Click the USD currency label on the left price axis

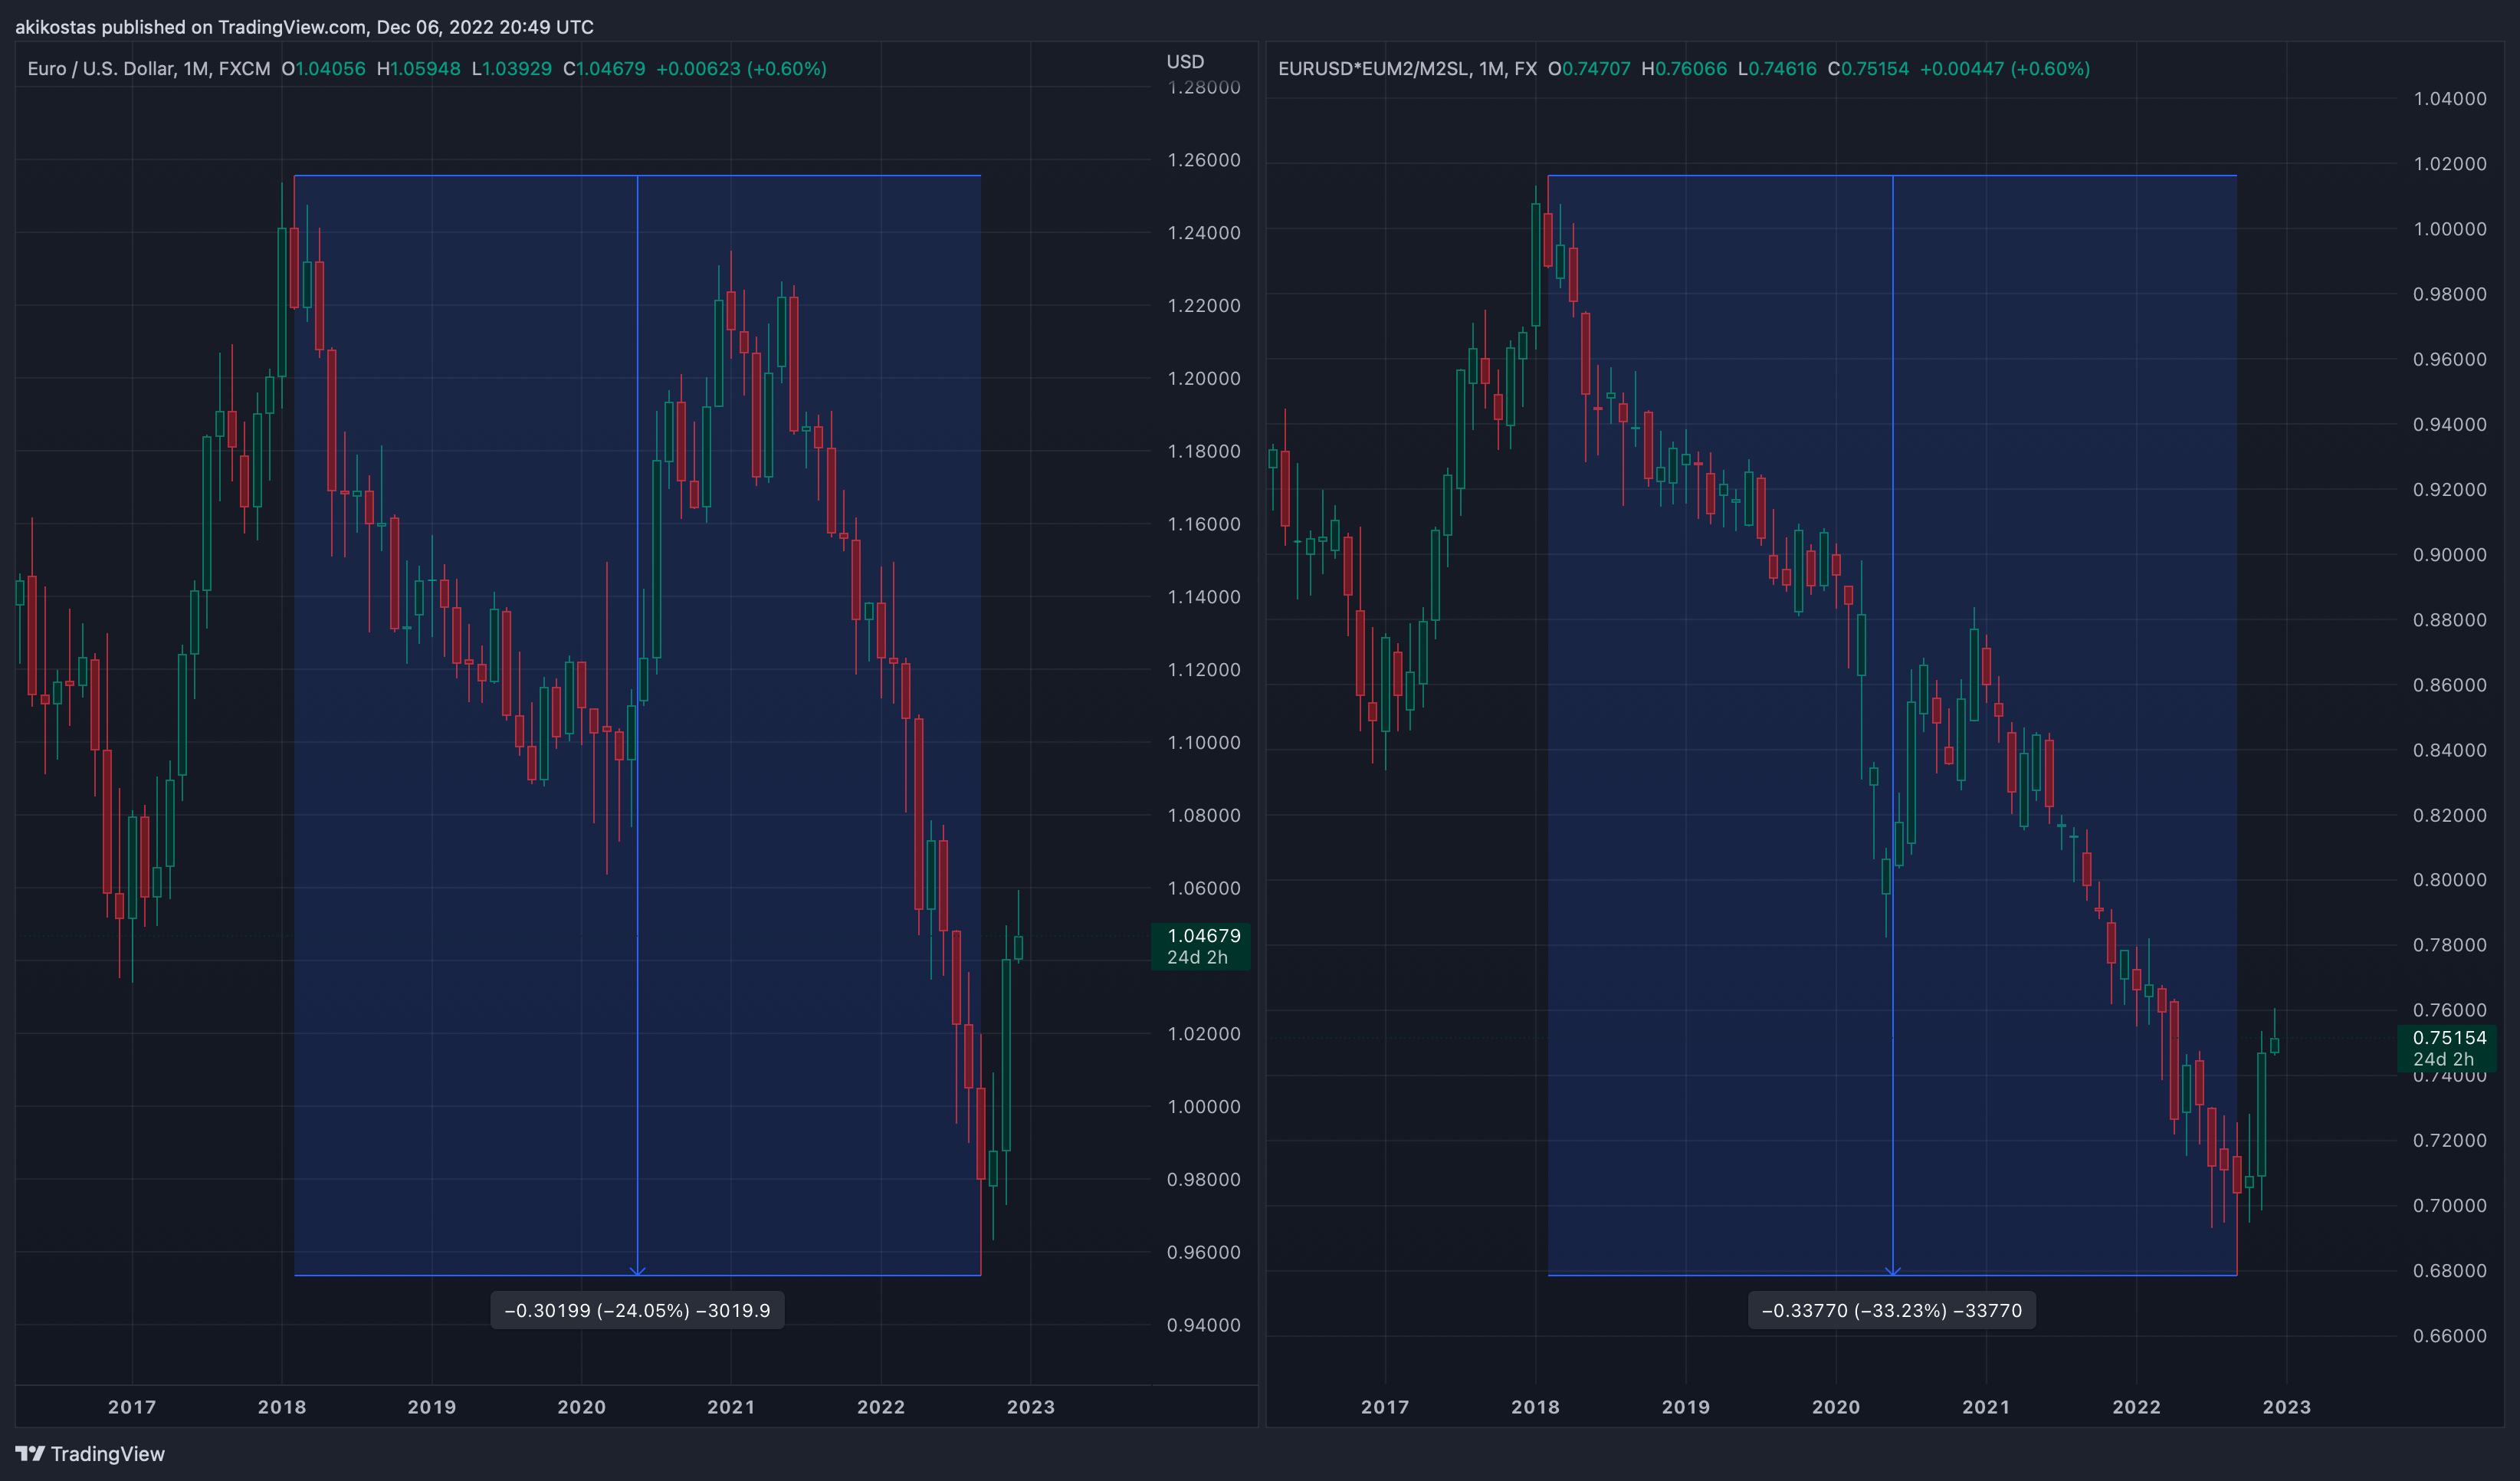click(1185, 62)
